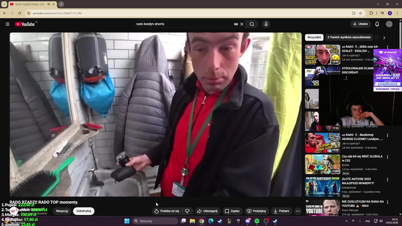Click the video player to pause playback
402x226 pixels.
pyautogui.click(x=155, y=115)
